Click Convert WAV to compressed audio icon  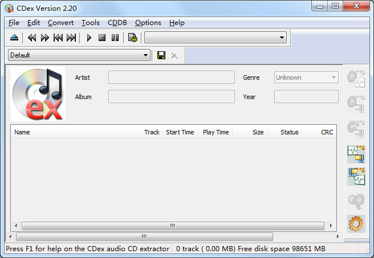[x=356, y=154]
